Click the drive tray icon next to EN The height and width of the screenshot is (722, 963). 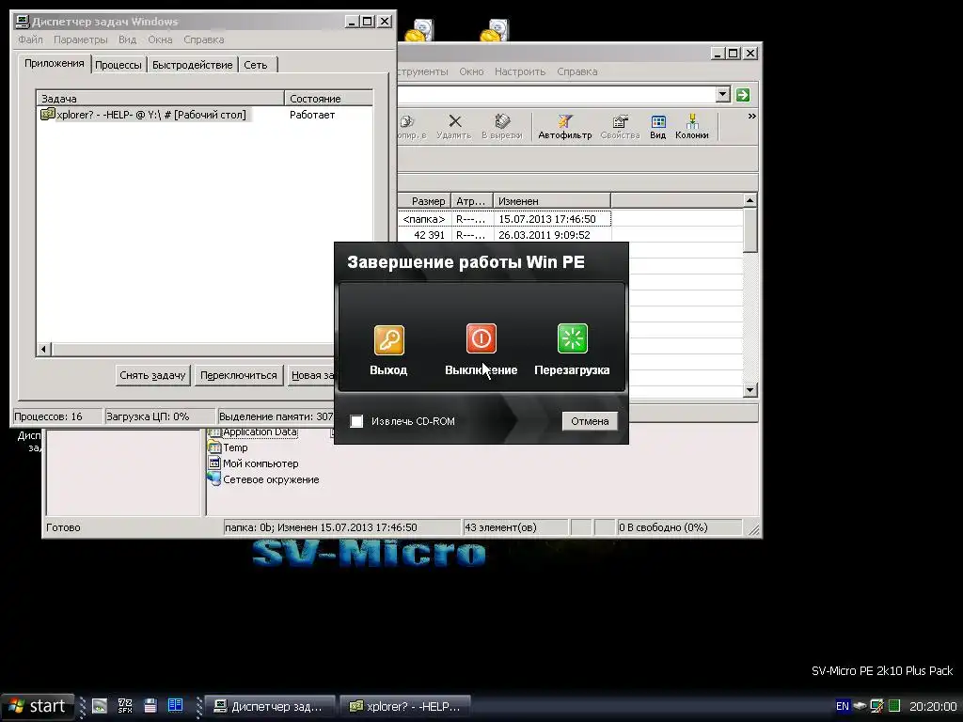860,706
